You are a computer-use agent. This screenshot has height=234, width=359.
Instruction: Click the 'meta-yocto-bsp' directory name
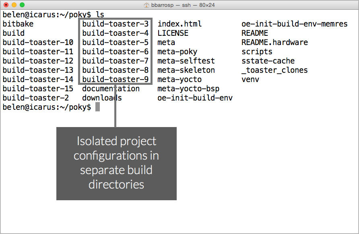pyautogui.click(x=188, y=88)
